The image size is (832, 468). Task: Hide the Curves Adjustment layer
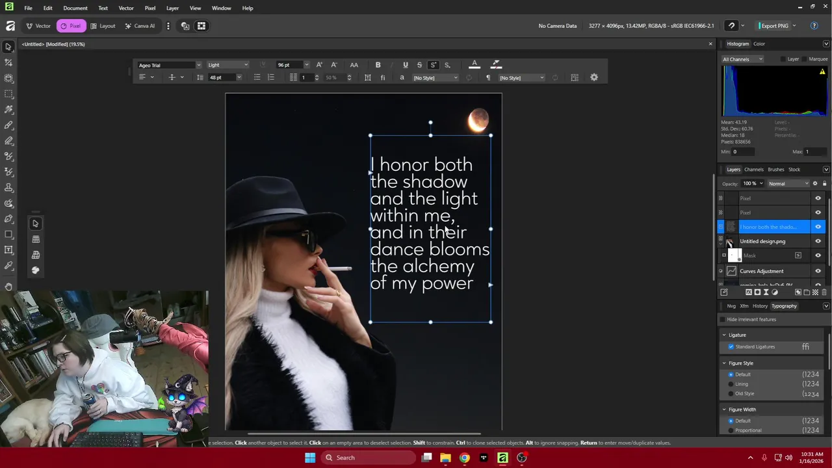(818, 271)
